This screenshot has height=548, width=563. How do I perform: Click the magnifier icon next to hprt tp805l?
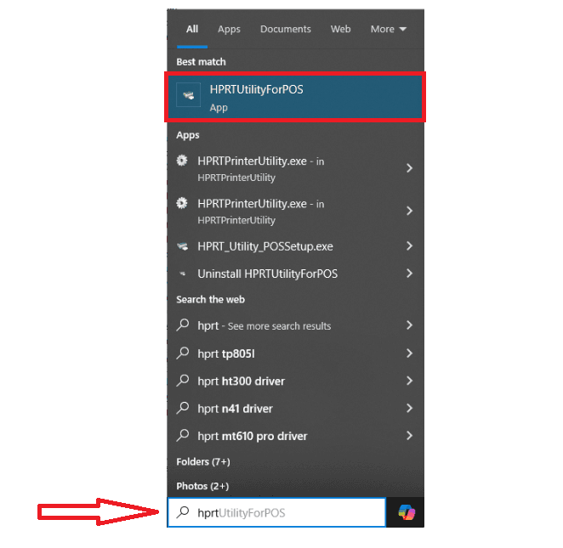(x=182, y=353)
